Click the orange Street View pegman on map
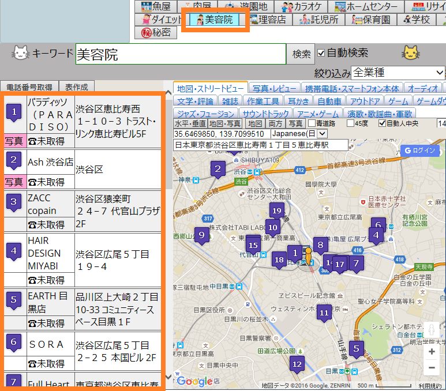 click(308, 257)
